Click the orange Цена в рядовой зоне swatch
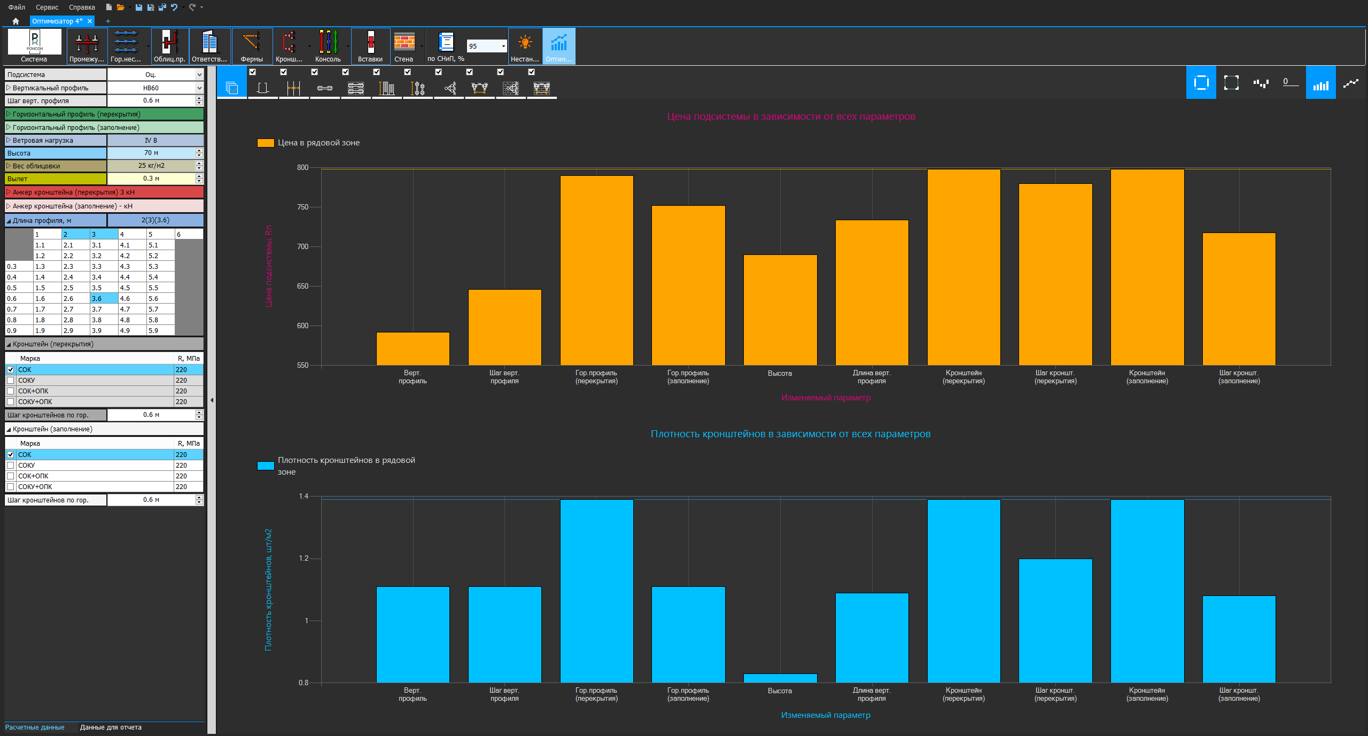The height and width of the screenshot is (736, 1368). tap(266, 143)
